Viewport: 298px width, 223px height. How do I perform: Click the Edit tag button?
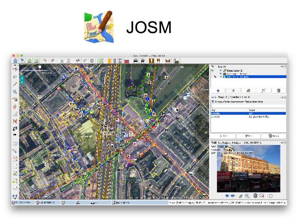[x=249, y=136]
